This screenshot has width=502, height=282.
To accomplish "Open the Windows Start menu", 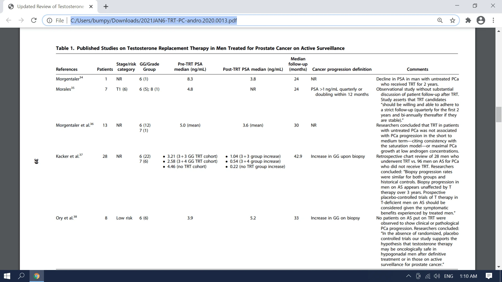I will 7,276.
